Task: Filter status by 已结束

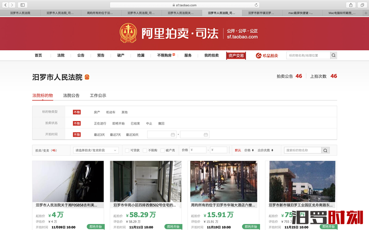Action: 135,123
